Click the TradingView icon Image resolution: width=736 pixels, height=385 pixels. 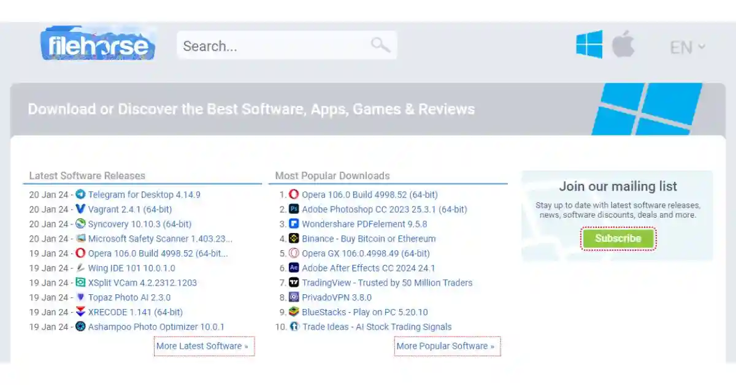point(294,283)
